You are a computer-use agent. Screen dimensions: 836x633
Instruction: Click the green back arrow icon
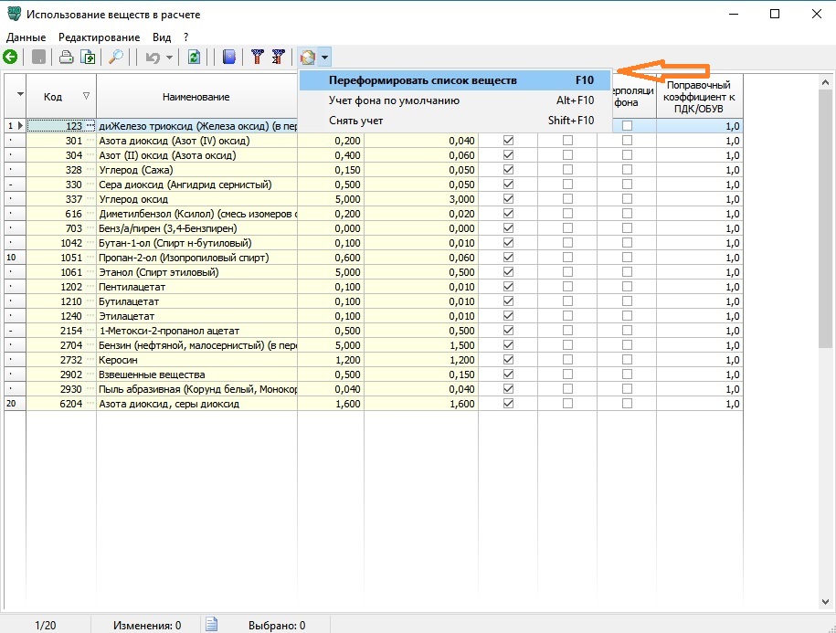[x=11, y=58]
